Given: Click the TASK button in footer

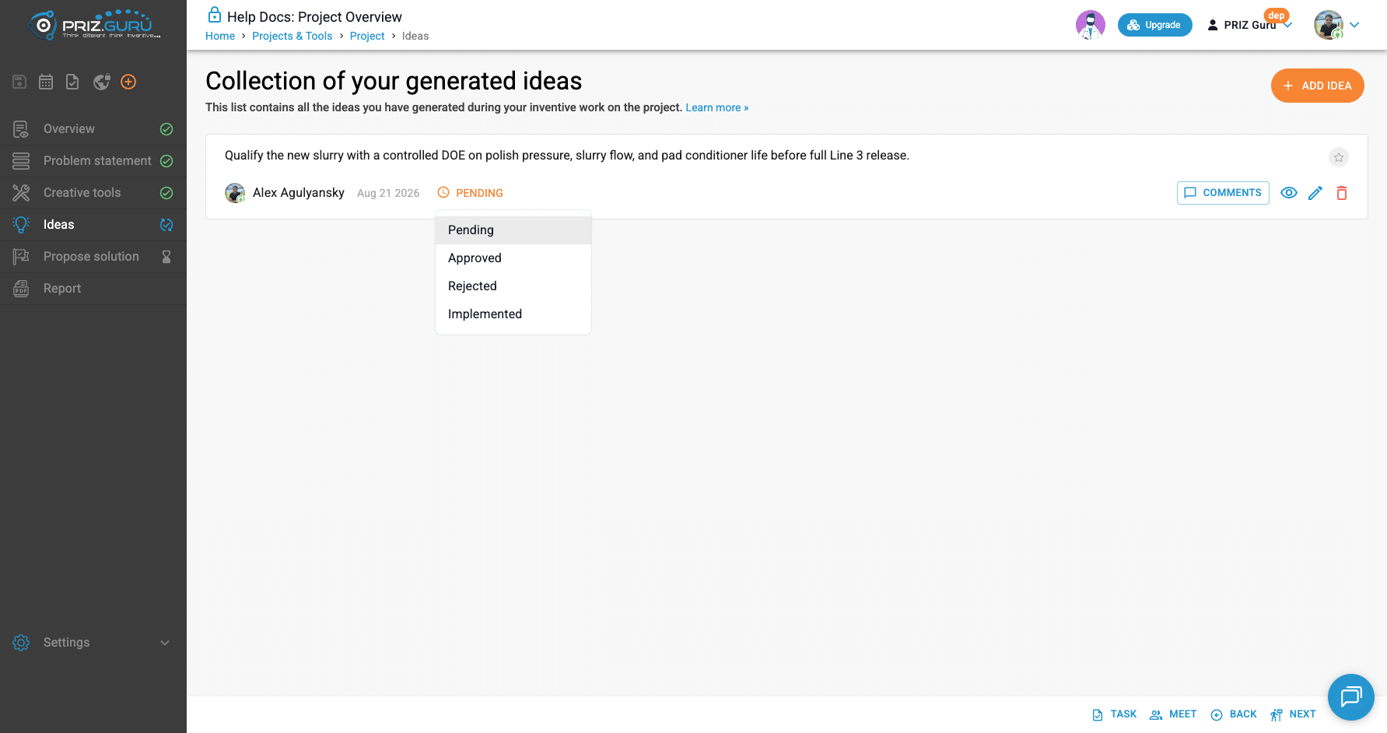Looking at the screenshot, I should pyautogui.click(x=1115, y=714).
